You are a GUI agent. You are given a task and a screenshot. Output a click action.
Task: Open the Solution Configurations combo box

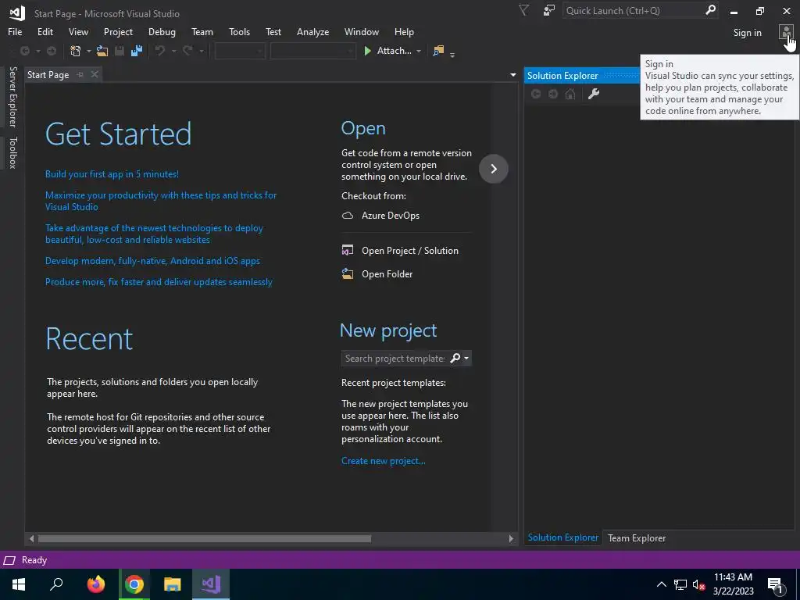click(x=240, y=51)
